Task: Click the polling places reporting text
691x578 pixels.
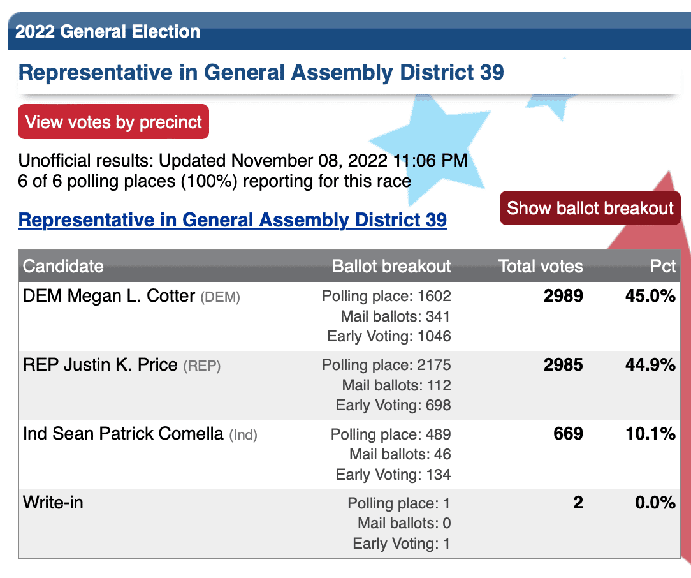Action: [215, 181]
